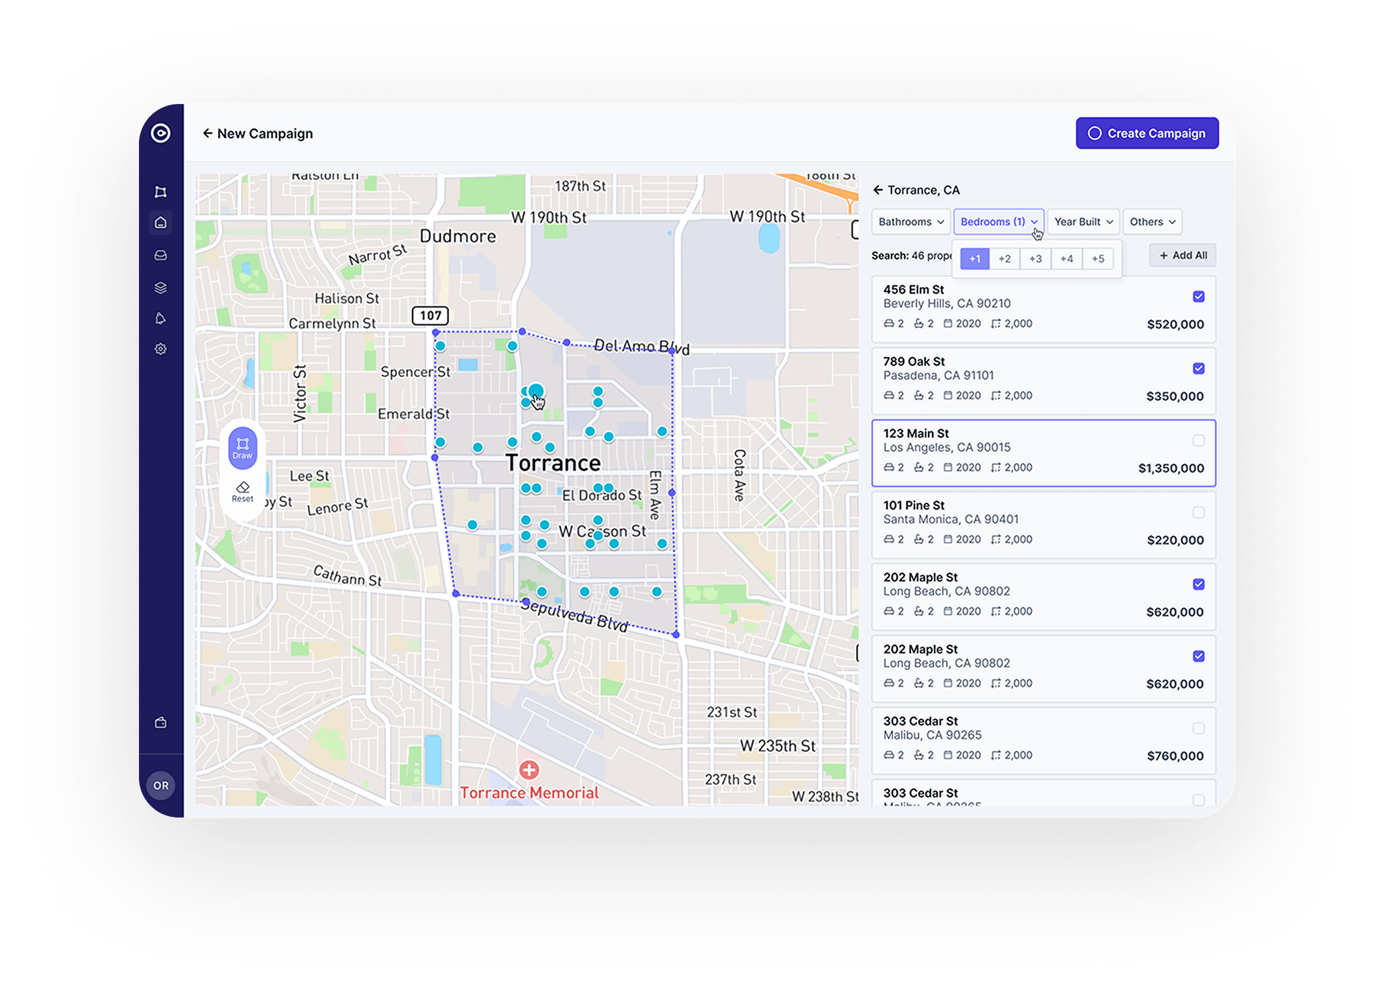Select +2 bedrooms option
Image resolution: width=1374 pixels, height=991 pixels.
point(1004,259)
